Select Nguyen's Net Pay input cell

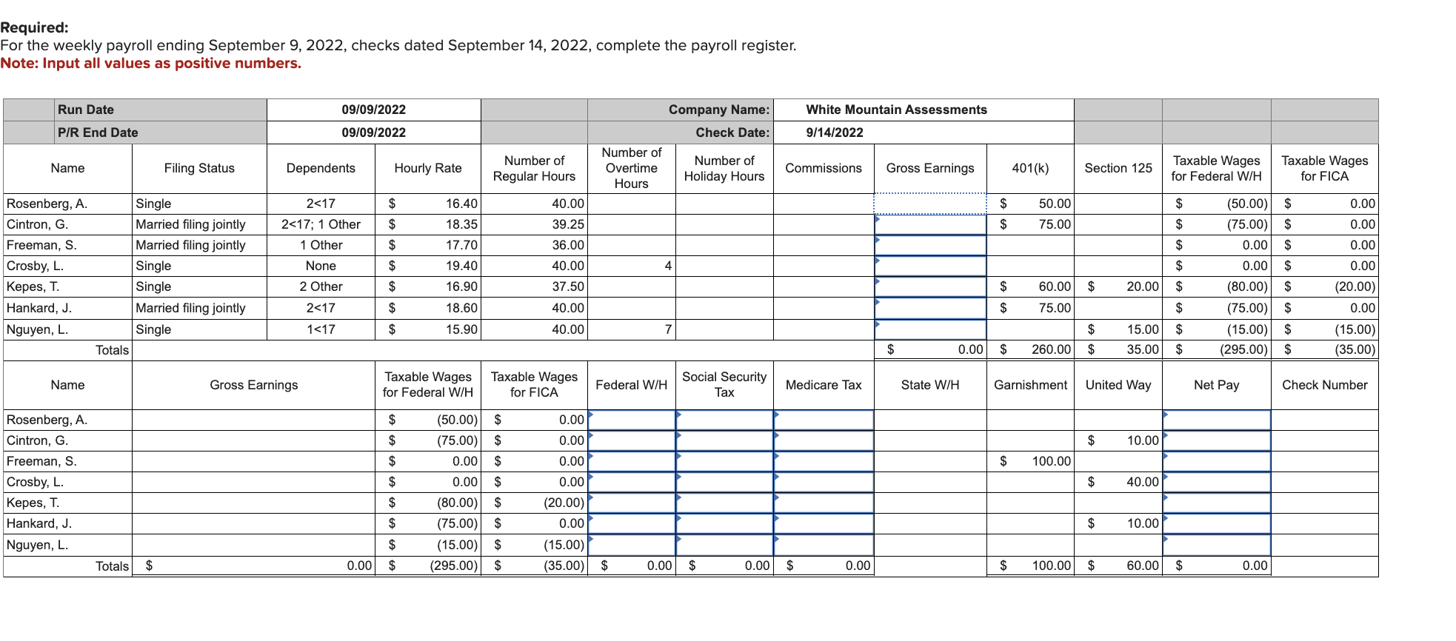tap(1217, 545)
